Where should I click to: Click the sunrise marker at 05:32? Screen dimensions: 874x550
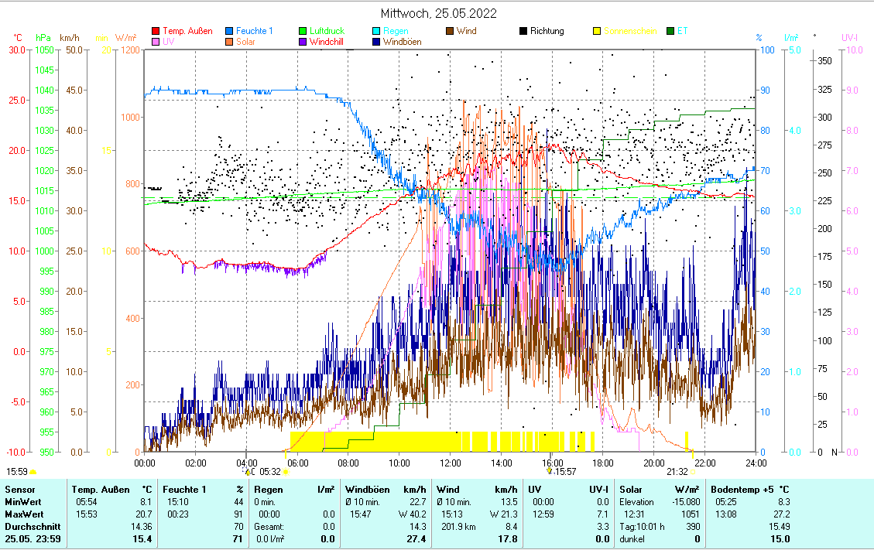click(x=285, y=472)
